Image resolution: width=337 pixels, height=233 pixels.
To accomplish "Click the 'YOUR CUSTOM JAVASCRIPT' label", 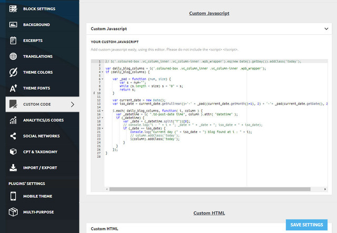I will [x=115, y=42].
